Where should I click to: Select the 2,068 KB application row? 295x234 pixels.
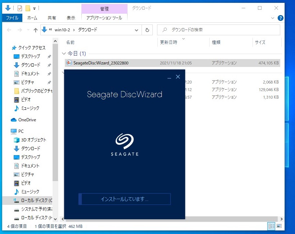pyautogui.click(x=233, y=82)
